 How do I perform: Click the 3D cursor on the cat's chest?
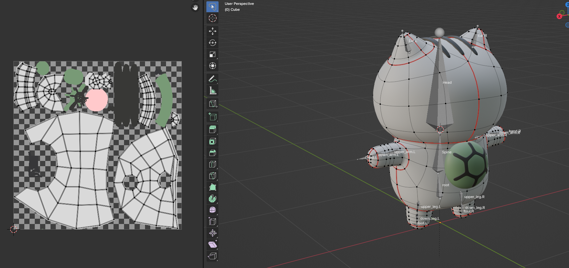click(440, 129)
